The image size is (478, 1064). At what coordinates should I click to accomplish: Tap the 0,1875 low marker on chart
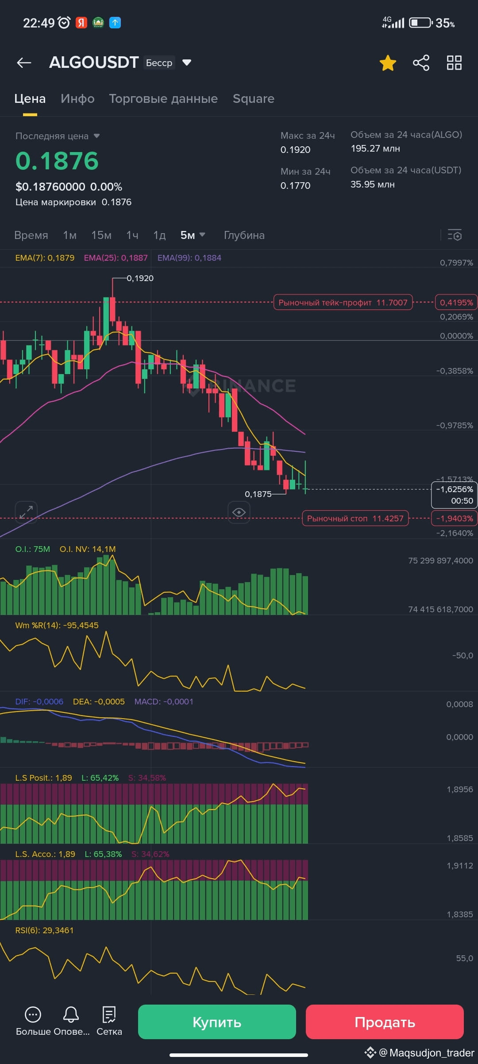point(258,494)
